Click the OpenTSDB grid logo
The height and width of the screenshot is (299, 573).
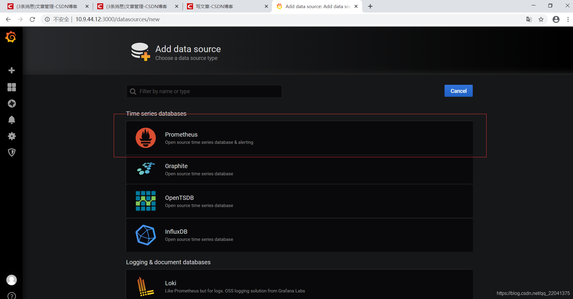[146, 201]
